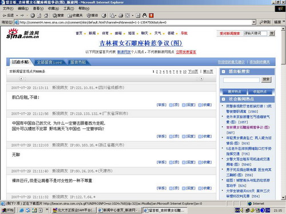Click the search button beside 请输入关键词 field
This screenshot has height=214, width=286.
272,33
